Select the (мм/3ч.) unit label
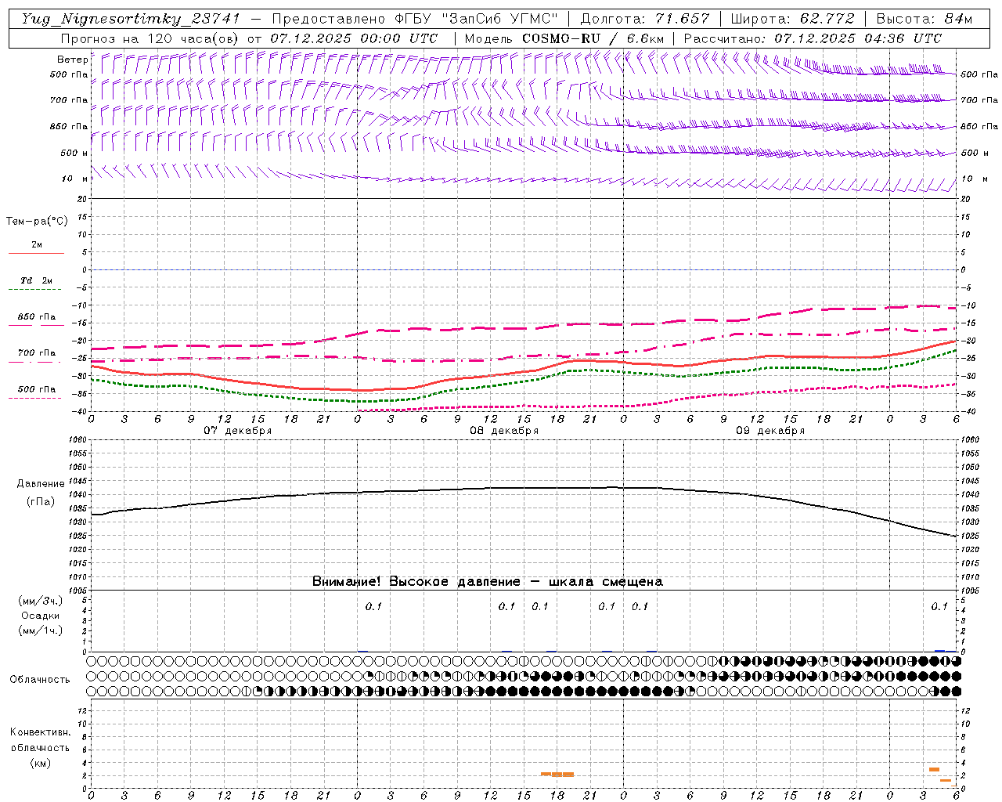1002x802 pixels. [40, 601]
